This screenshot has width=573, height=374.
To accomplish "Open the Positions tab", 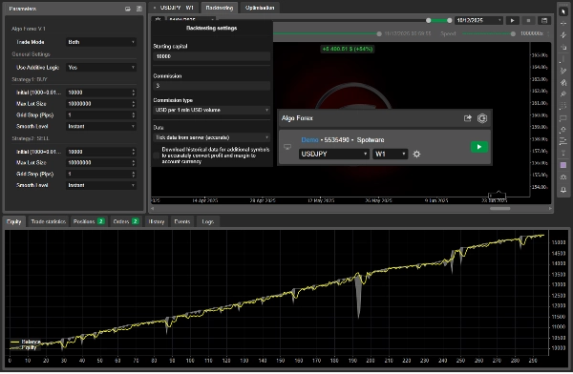I will click(x=89, y=221).
